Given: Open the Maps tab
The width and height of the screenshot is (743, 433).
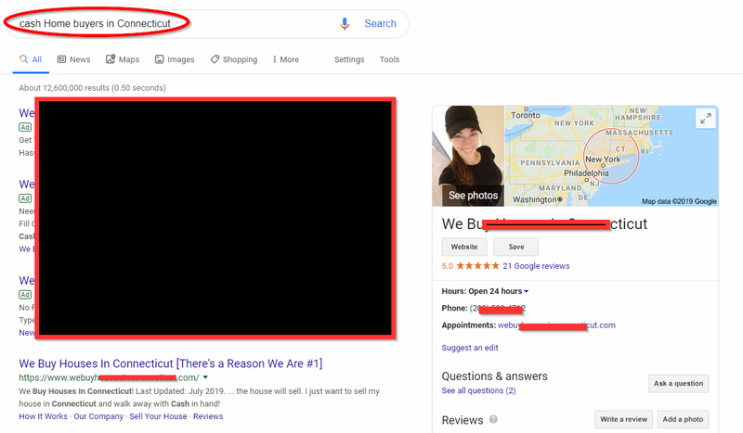Looking at the screenshot, I should click(123, 59).
